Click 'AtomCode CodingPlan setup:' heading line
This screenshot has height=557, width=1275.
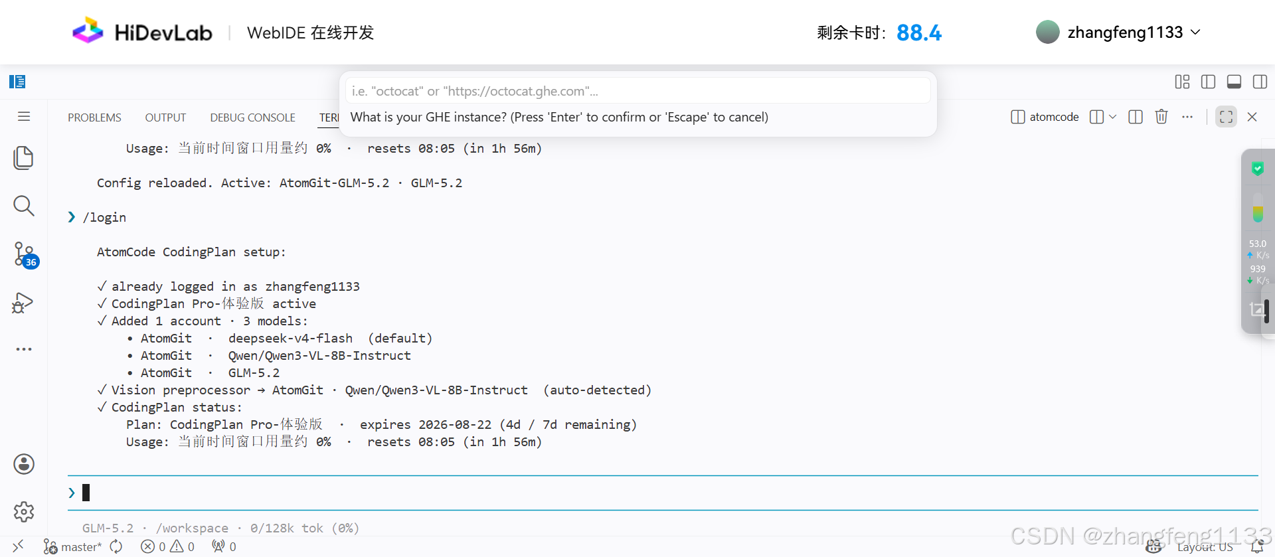[191, 252]
